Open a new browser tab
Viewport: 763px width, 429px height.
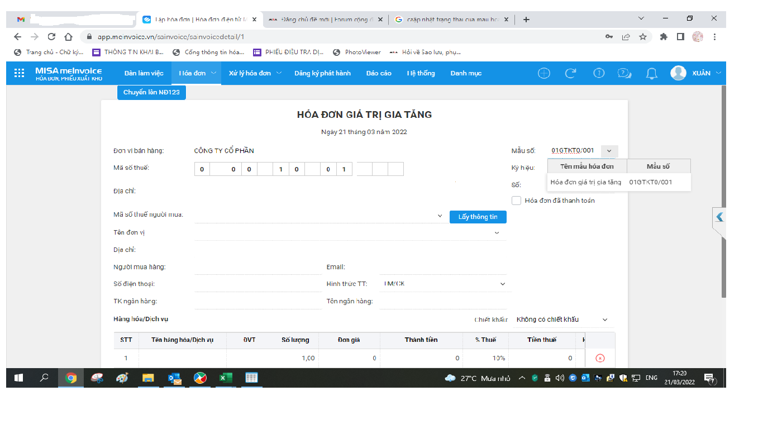tap(526, 19)
